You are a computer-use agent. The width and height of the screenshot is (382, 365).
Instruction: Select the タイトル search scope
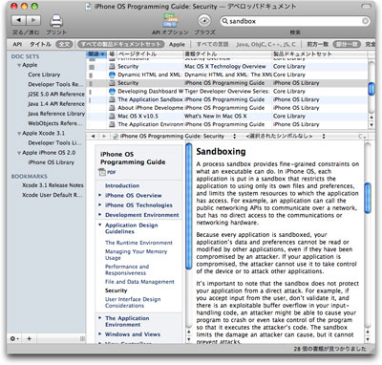click(x=40, y=44)
